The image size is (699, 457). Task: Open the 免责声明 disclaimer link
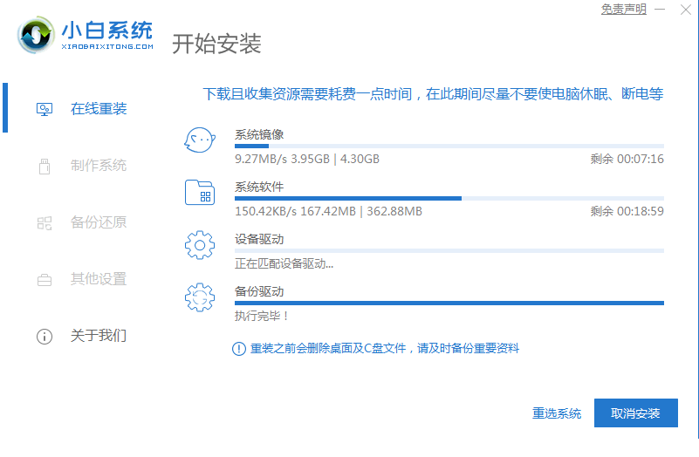[624, 10]
